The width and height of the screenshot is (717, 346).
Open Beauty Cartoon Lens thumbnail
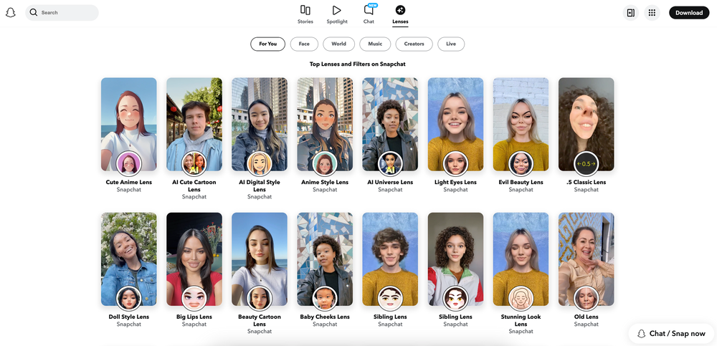tap(260, 259)
